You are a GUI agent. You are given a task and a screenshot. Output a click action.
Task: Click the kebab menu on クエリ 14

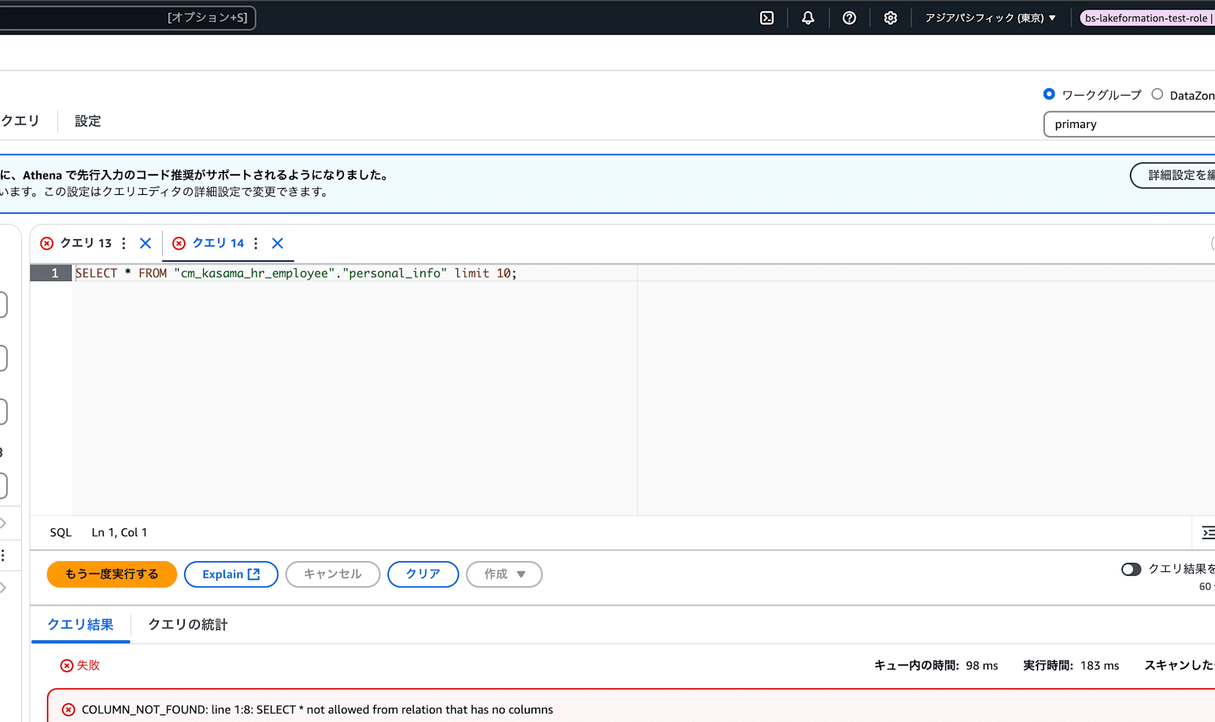[256, 244]
